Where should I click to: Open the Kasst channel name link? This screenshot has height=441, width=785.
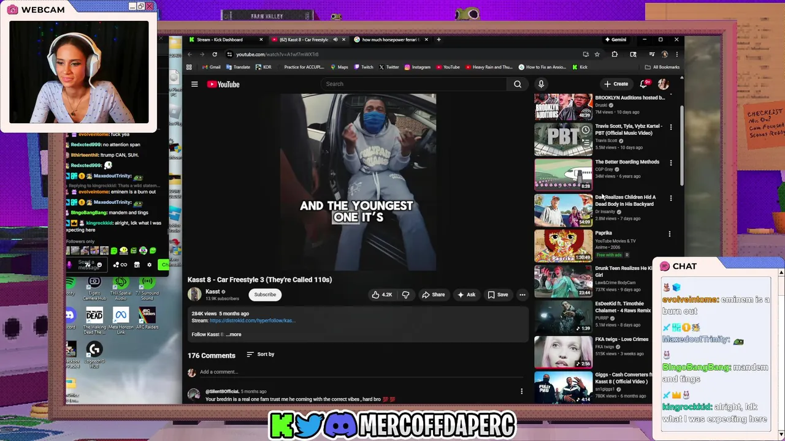[213, 292]
